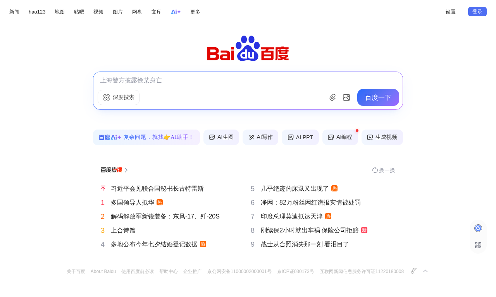Click the Baidu logo

pyautogui.click(x=248, y=48)
